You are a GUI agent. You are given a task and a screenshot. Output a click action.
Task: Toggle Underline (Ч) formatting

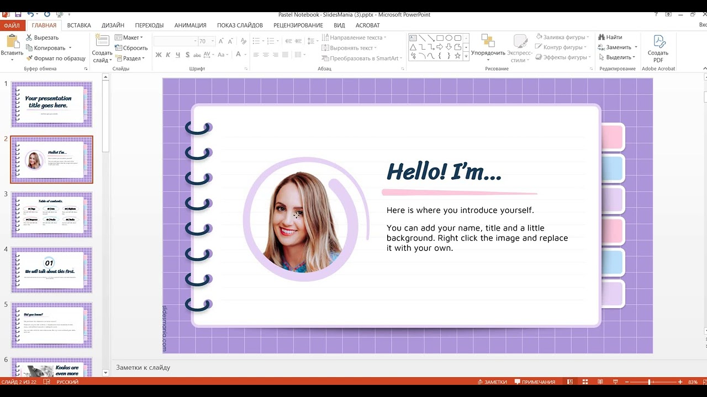pos(178,55)
